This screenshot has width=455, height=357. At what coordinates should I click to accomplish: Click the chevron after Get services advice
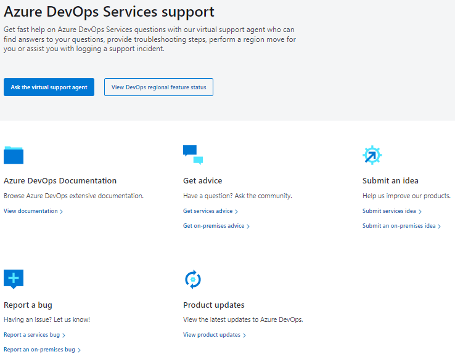tap(236, 212)
